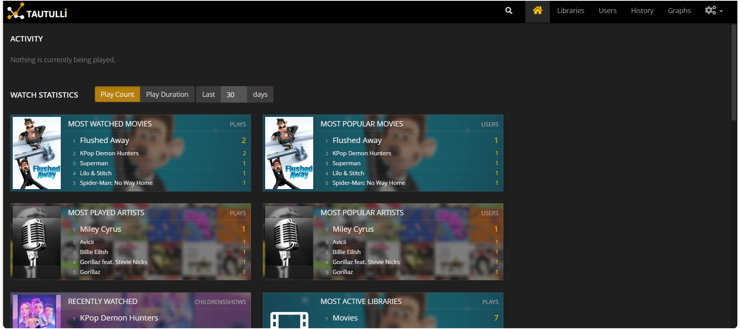The width and height of the screenshot is (740, 329).
Task: Click the page vertical scrollbar
Action: pyautogui.click(x=733, y=73)
